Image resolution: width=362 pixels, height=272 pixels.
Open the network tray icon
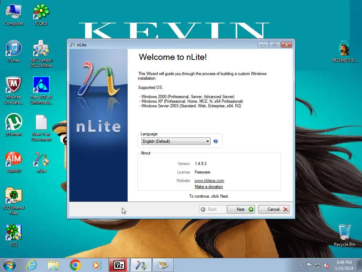point(318,265)
